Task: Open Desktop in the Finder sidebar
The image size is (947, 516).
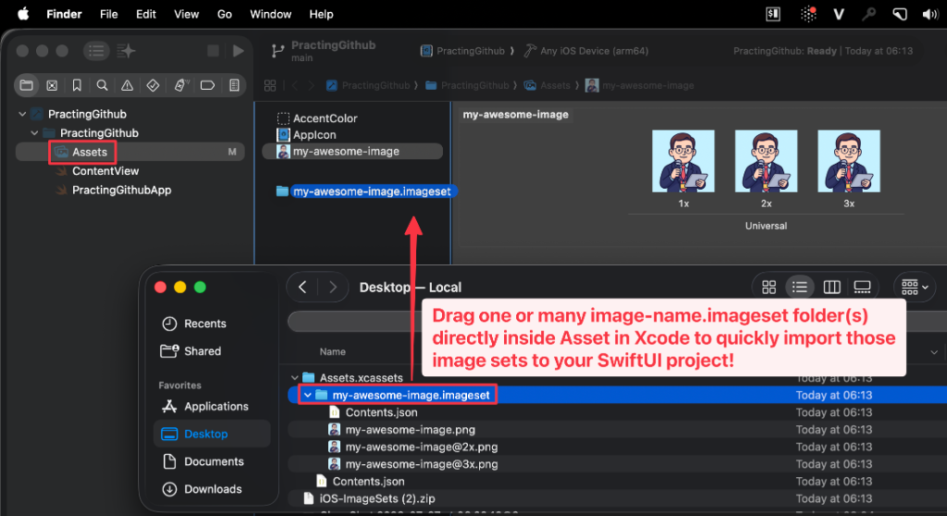Action: (212, 434)
